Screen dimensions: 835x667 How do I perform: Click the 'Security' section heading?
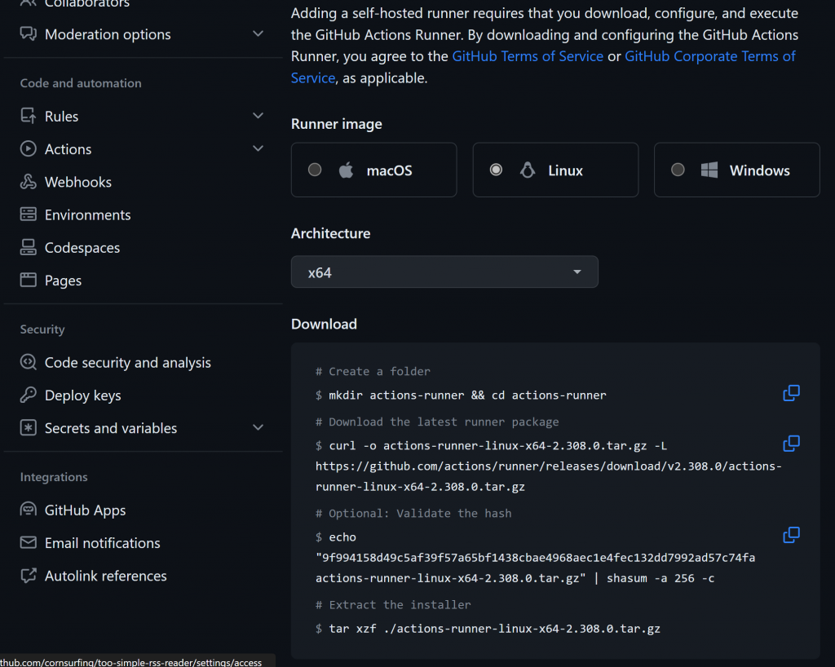point(42,329)
